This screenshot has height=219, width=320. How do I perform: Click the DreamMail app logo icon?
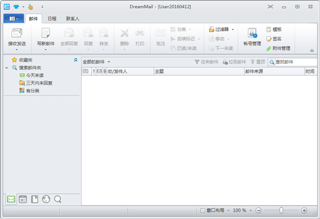(x=6, y=7)
